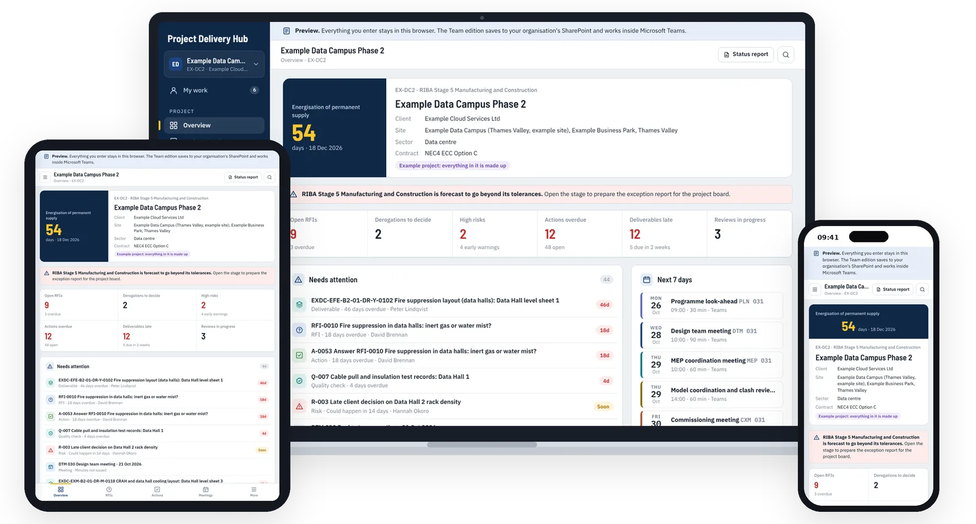Viewport: 976px width, 524px height.
Task: Open the hamburger menu on the phone
Action: tap(815, 289)
